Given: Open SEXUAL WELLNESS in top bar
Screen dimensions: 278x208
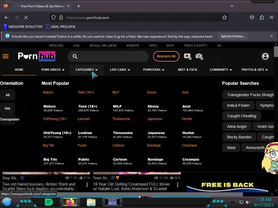Looking at the screenshot, I should (x=103, y=45).
